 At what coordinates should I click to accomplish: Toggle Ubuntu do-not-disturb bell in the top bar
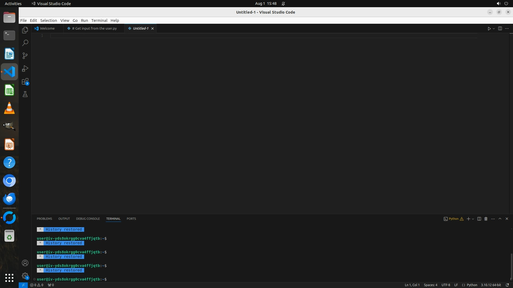tap(283, 3)
